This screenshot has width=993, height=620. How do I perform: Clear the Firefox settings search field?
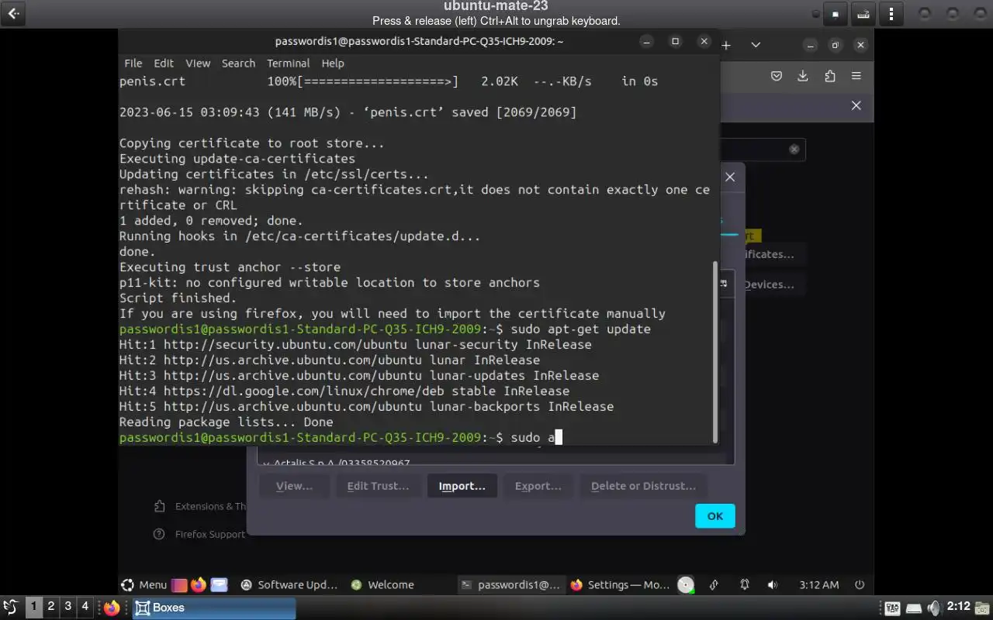click(794, 150)
